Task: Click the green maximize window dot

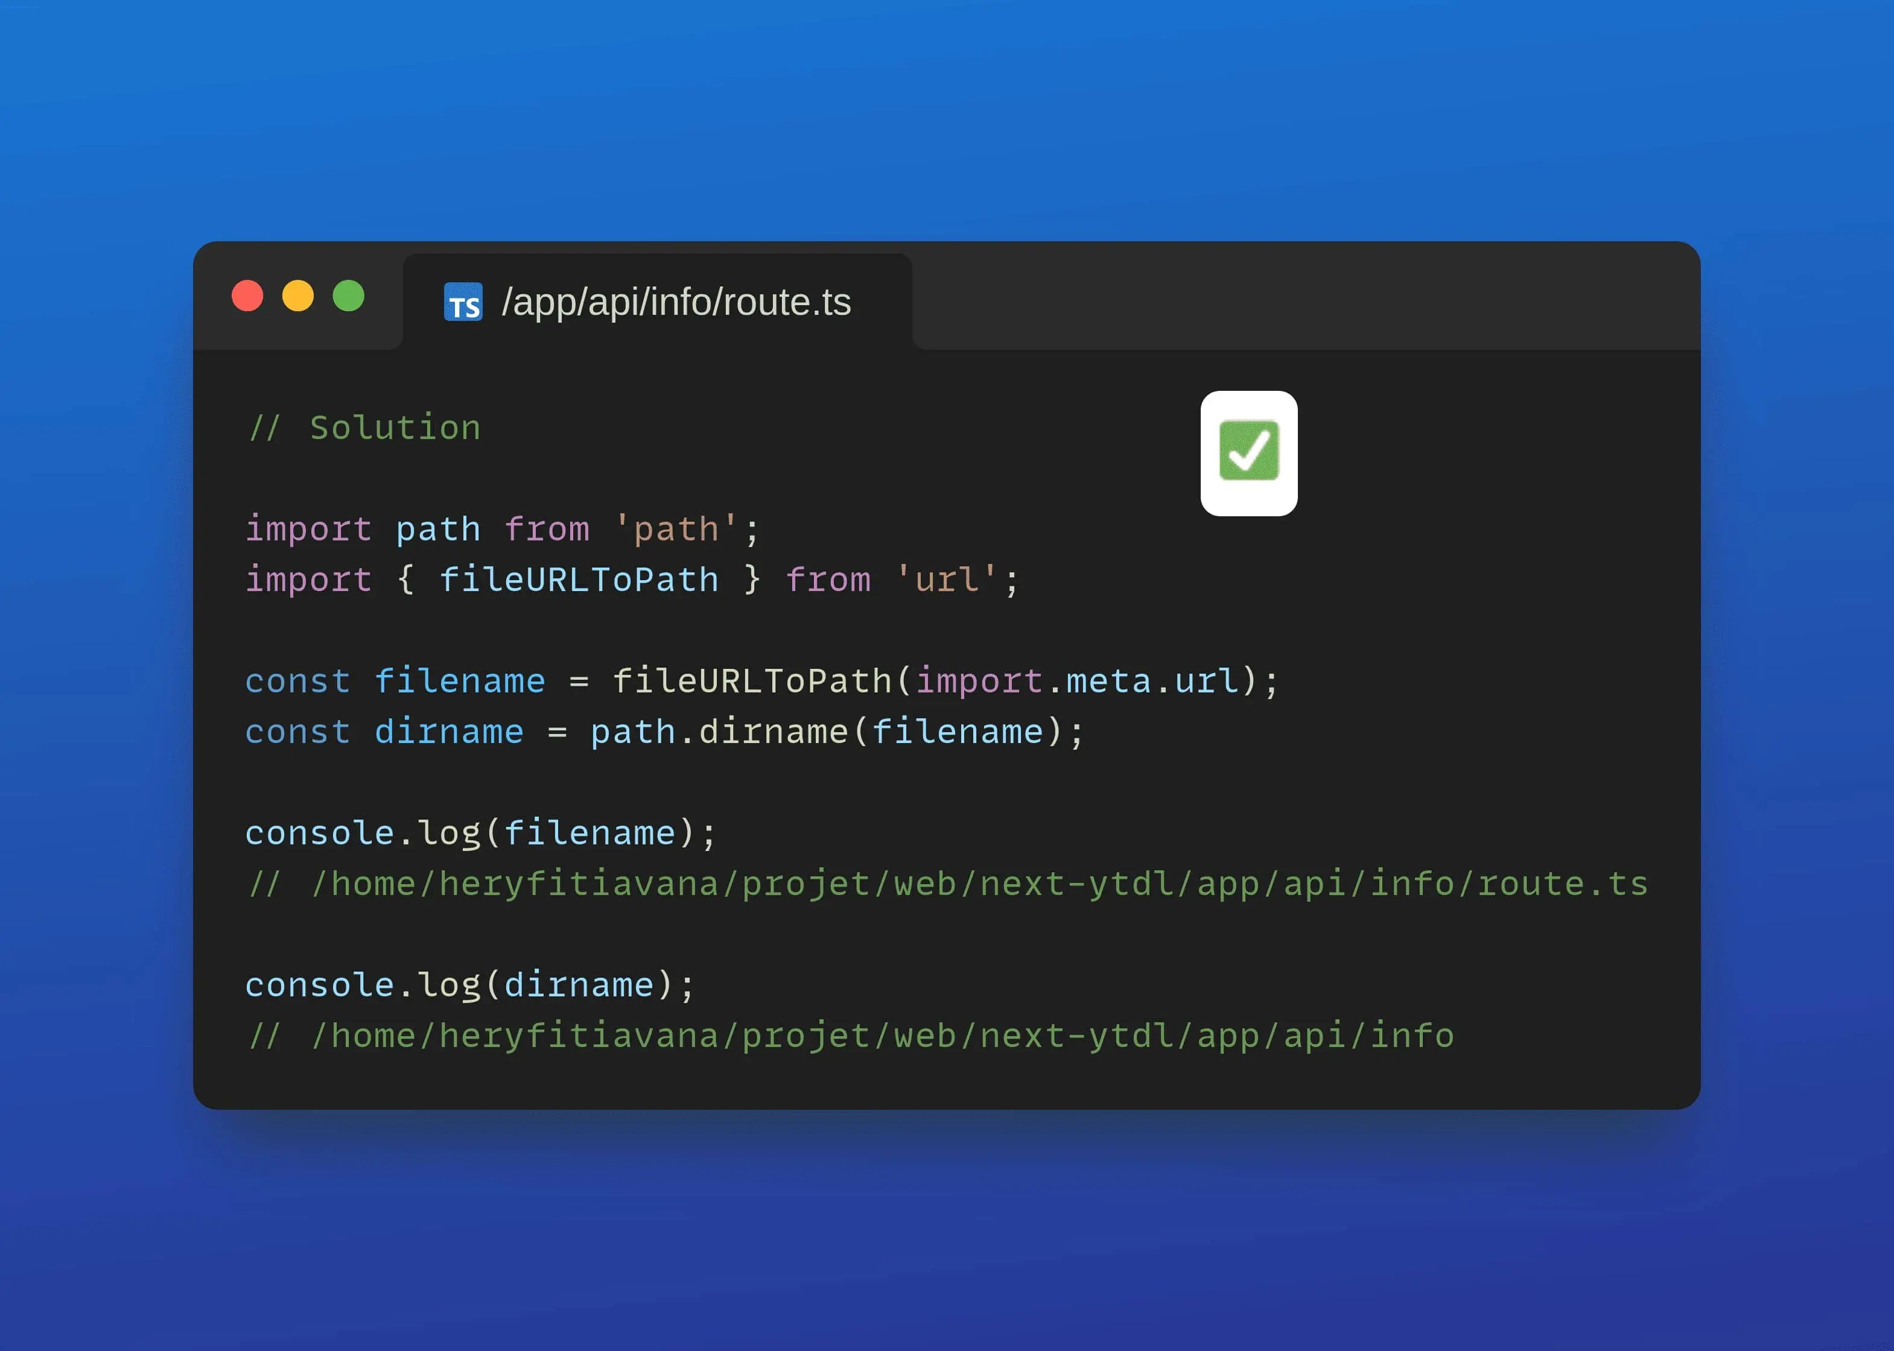Action: pos(349,296)
